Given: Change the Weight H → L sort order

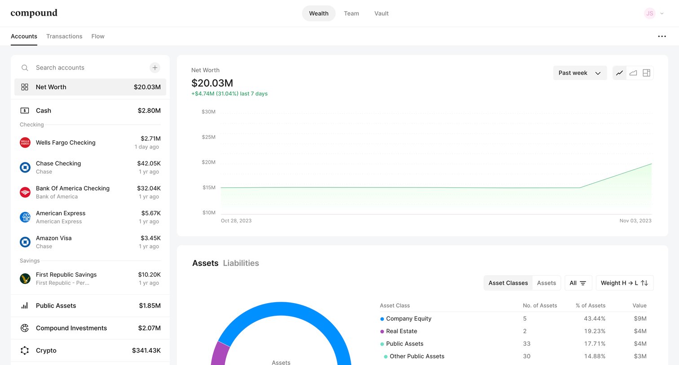Looking at the screenshot, I should [x=625, y=283].
